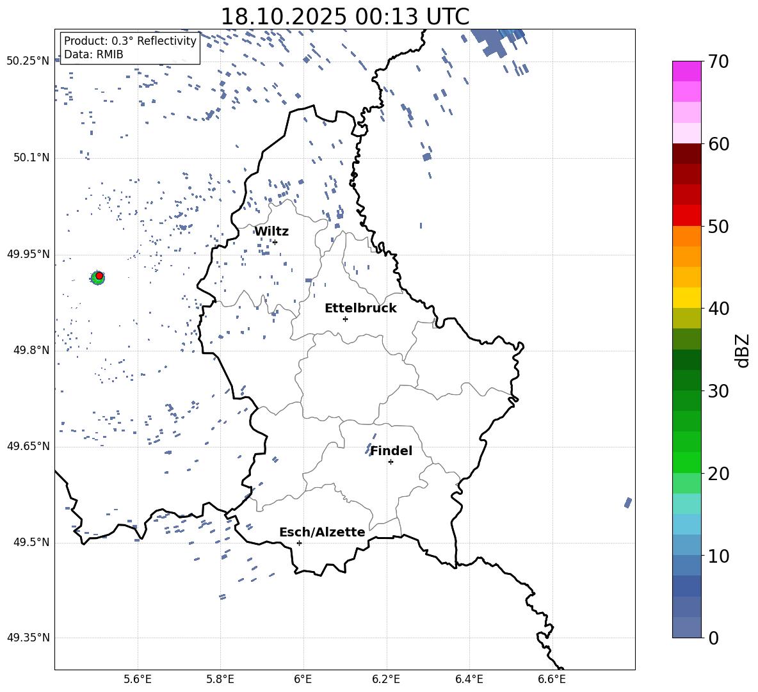The width and height of the screenshot is (758, 692).
Task: Click the colorbar tick label 10
Action: click(x=718, y=556)
